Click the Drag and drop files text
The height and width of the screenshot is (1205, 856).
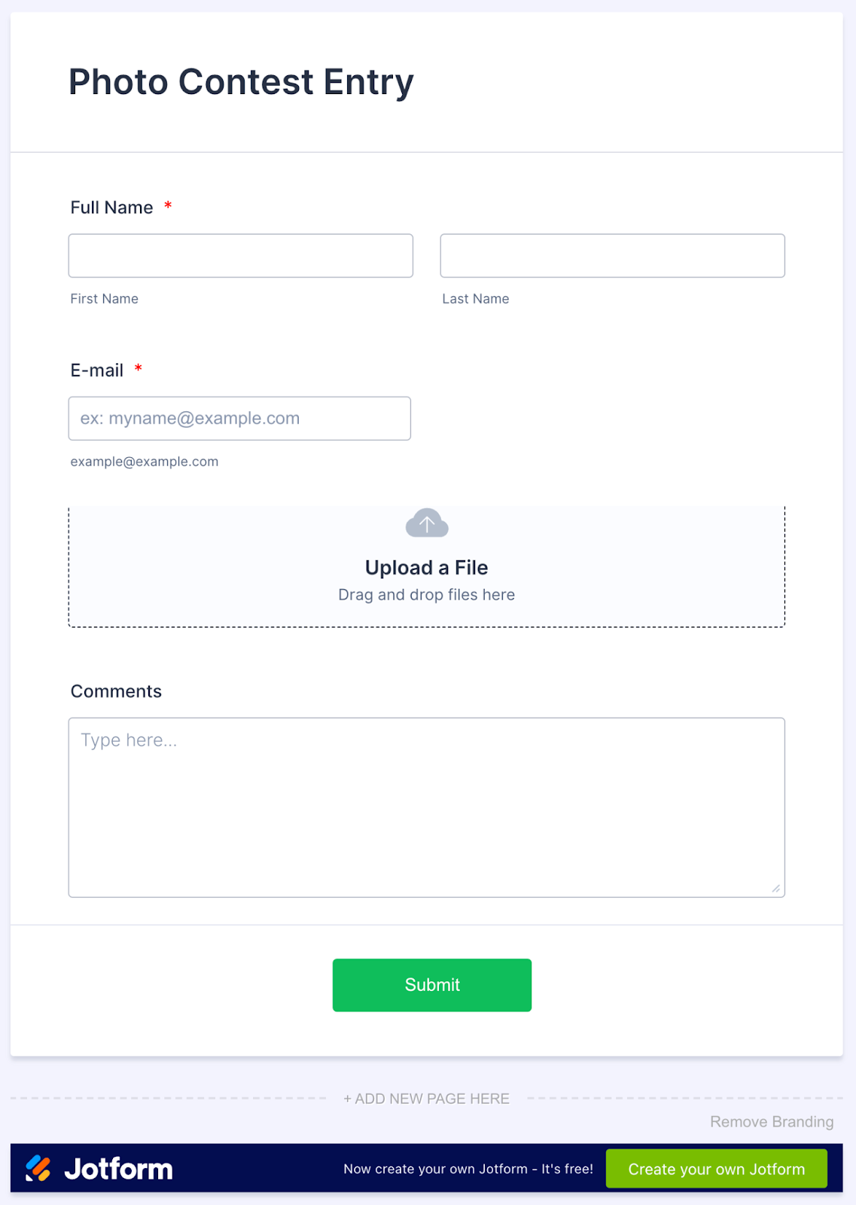[426, 595]
